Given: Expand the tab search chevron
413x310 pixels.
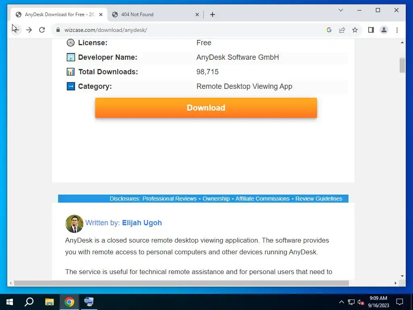Looking at the screenshot, I should click(340, 10).
